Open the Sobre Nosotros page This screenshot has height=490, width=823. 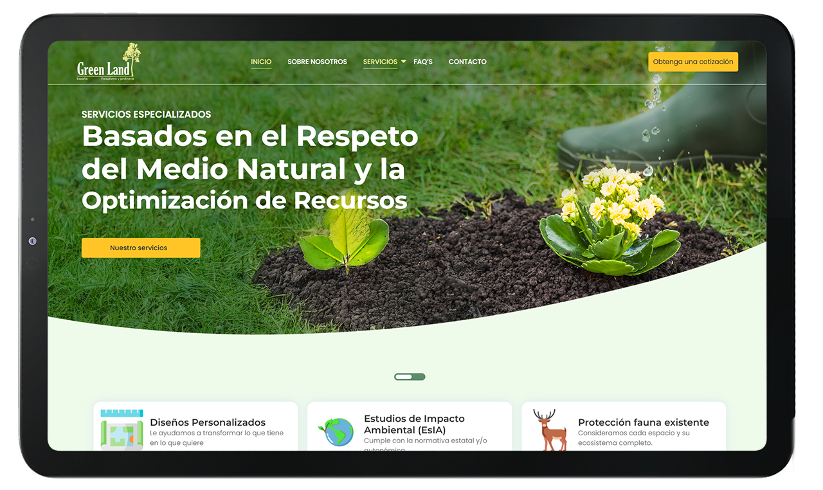[317, 62]
